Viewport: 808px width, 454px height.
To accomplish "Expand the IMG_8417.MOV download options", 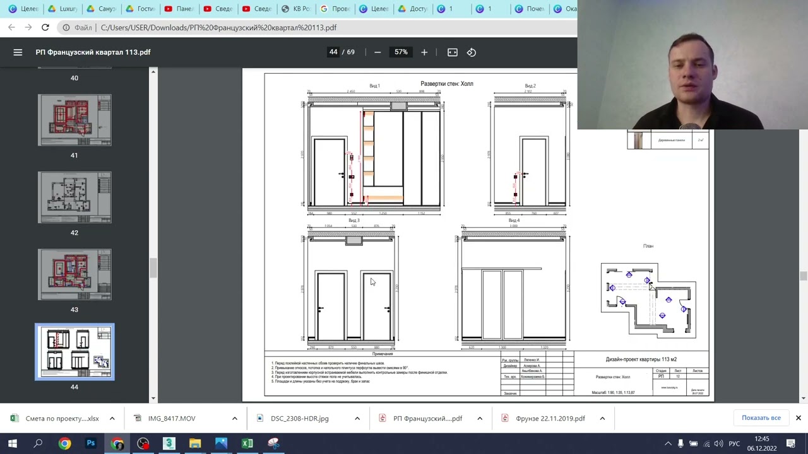I will [x=234, y=418].
